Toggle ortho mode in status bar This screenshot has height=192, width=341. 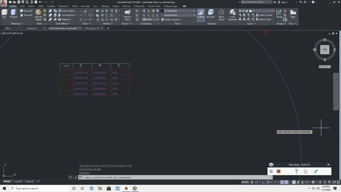[x=264, y=182]
